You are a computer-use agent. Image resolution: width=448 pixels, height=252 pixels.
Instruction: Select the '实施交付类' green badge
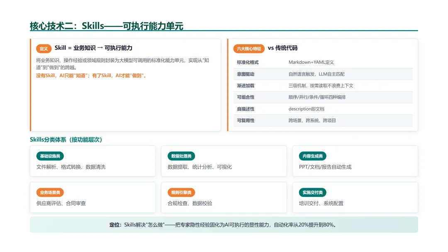coord(313,192)
